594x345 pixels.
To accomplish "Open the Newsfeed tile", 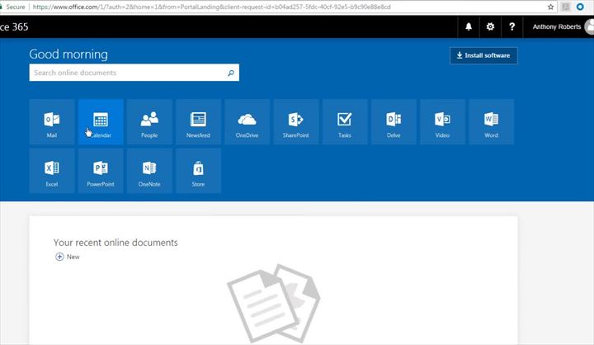I will (x=198, y=121).
